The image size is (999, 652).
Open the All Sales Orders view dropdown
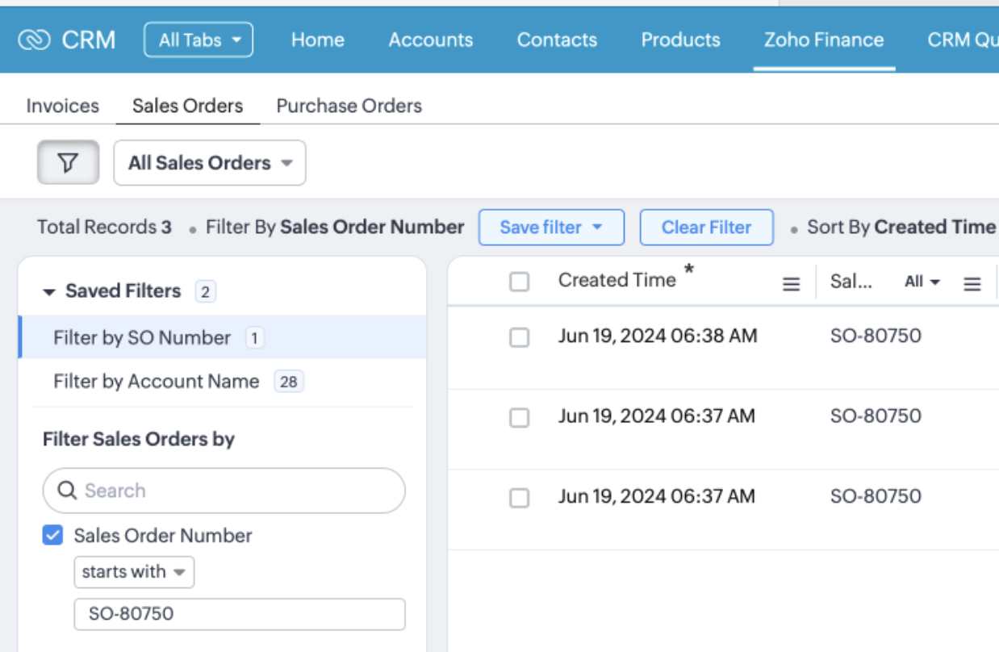210,163
